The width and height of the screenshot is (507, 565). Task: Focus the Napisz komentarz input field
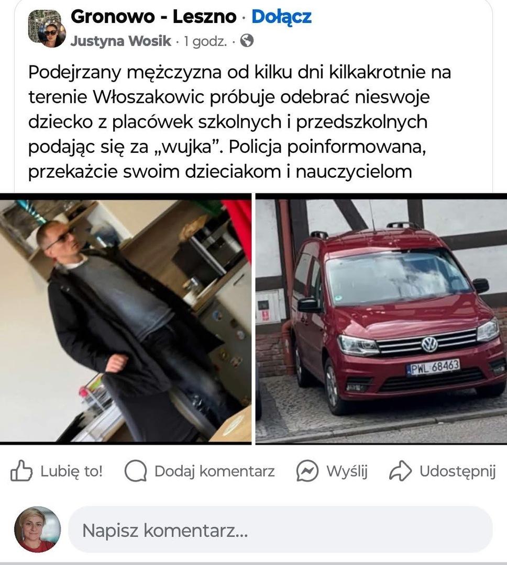[x=280, y=529]
